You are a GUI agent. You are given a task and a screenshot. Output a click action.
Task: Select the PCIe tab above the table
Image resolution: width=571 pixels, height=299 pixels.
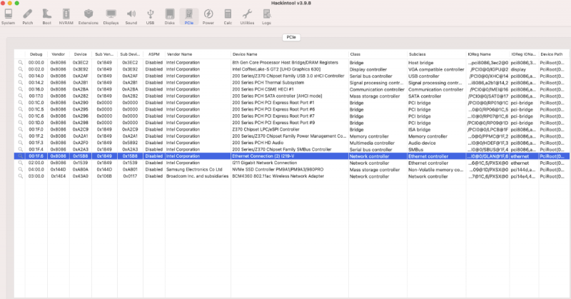pos(291,37)
